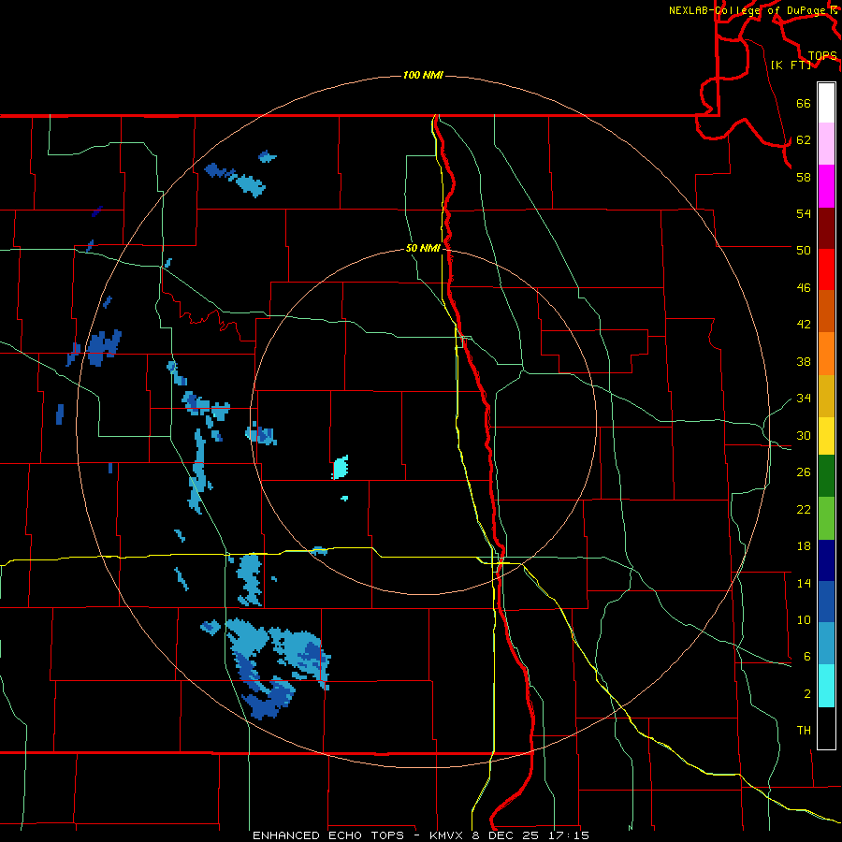Pick the dark green swatch in the scale
Viewport: 842px width, 842px height.
pyautogui.click(x=826, y=476)
